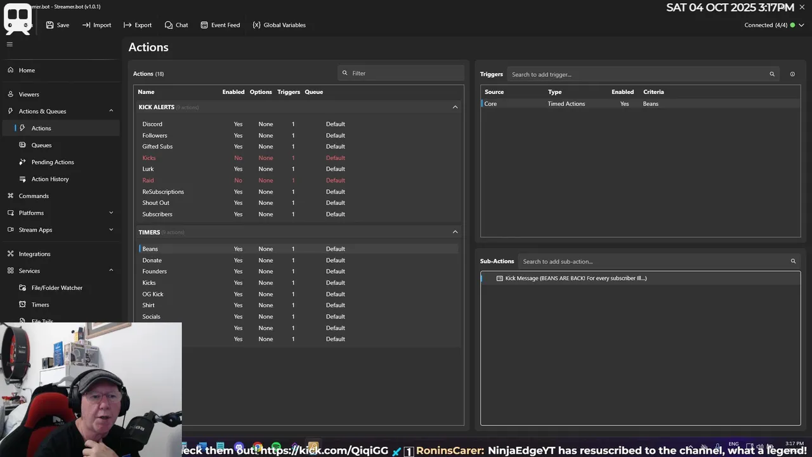Image resolution: width=812 pixels, height=457 pixels.
Task: Select Actions in the sidebar
Action: click(60, 128)
